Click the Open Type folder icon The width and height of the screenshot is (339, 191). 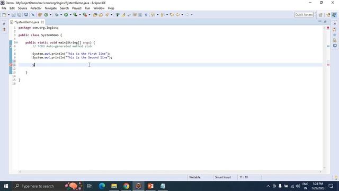pos(95,15)
